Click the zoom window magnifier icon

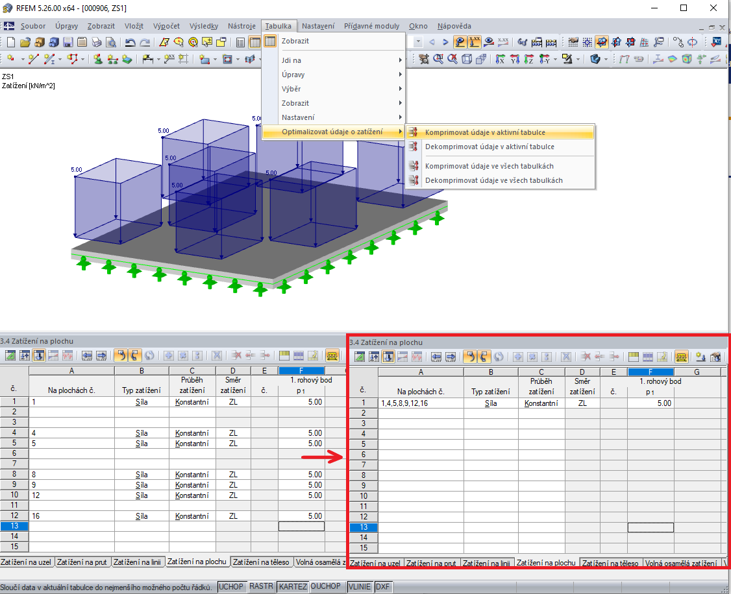click(438, 59)
